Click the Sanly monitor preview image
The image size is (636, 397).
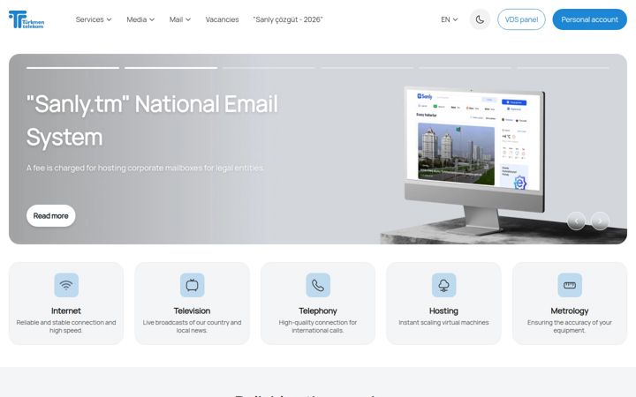click(474, 160)
